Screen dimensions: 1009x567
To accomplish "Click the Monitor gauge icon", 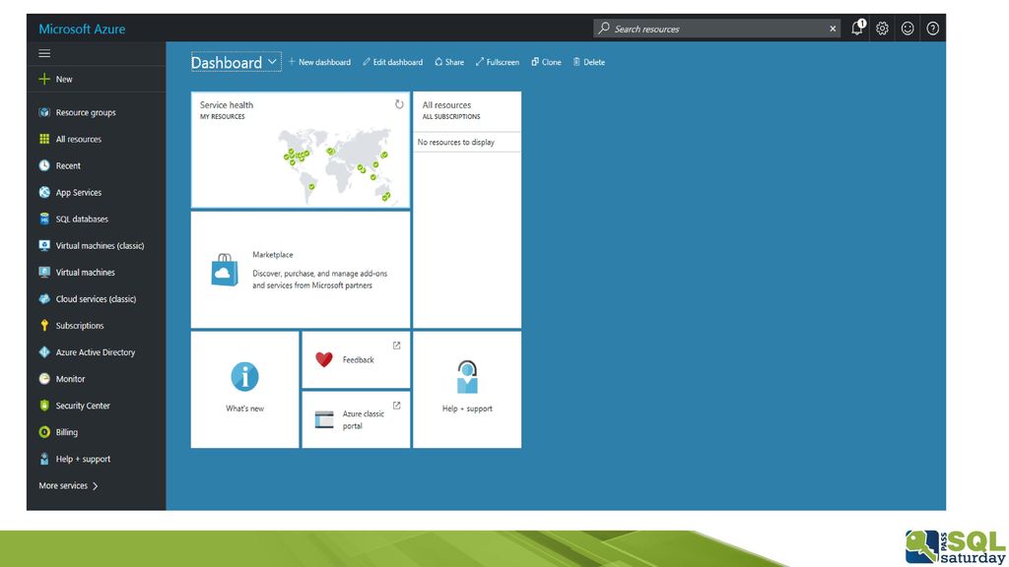I will pyautogui.click(x=43, y=379).
